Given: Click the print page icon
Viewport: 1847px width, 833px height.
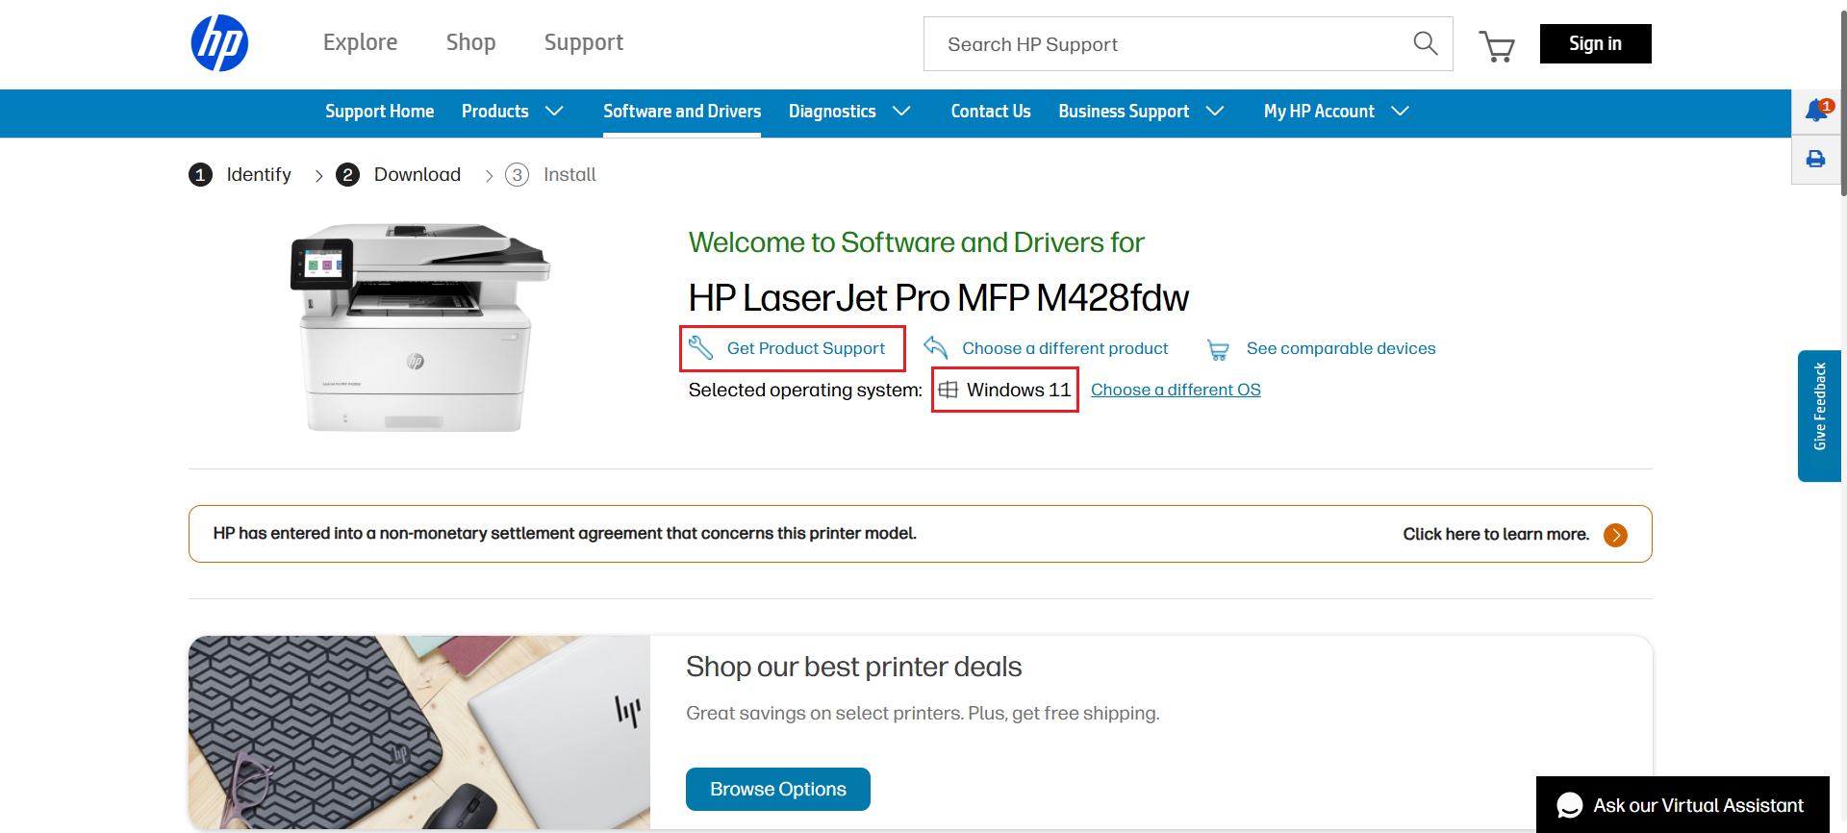Looking at the screenshot, I should (x=1815, y=159).
